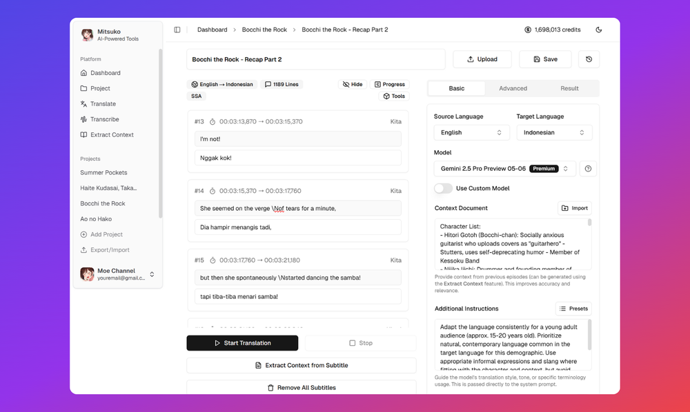Screen dimensions: 690x412
Task: Open the Target Language dropdown
Action: click(x=554, y=133)
